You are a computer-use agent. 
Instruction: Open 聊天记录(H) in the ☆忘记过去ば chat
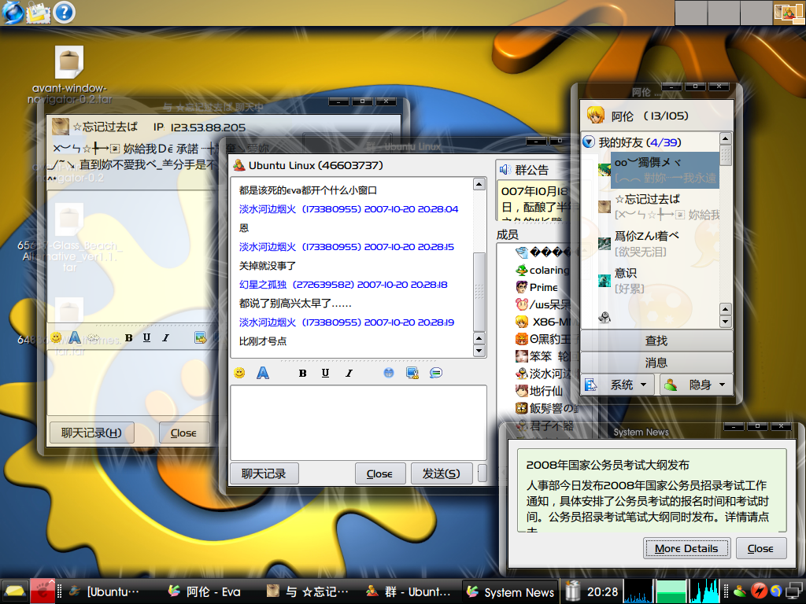91,433
